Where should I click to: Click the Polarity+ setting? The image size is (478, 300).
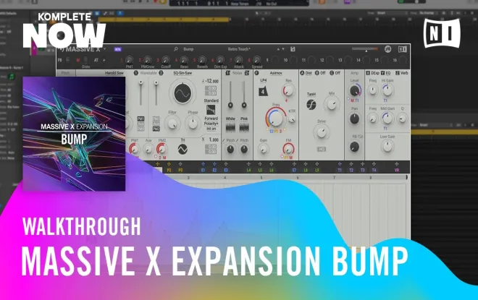click(x=211, y=124)
